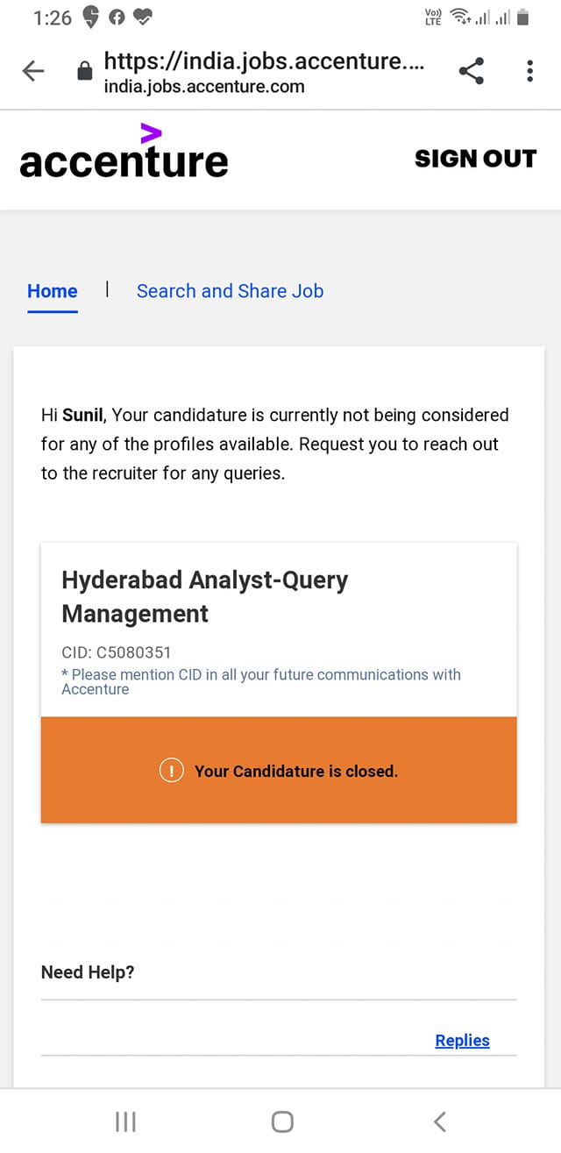Tap the Android home button icon
Viewport: 561px width, 1153px height.
click(282, 1121)
